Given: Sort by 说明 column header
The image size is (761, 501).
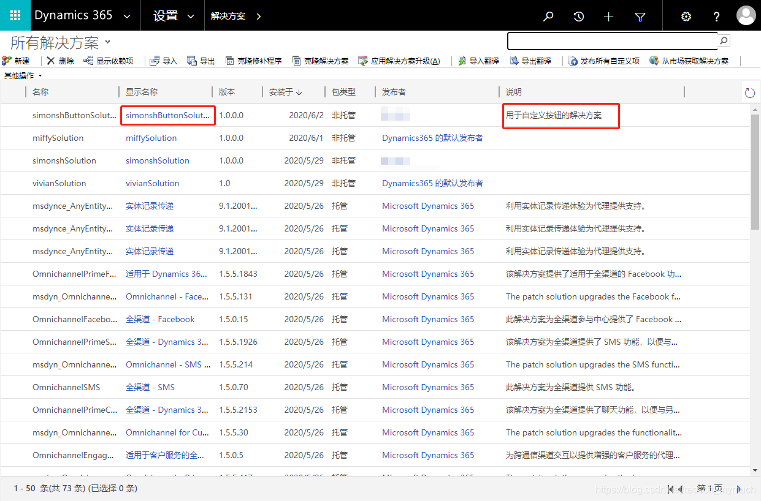Looking at the screenshot, I should [513, 92].
